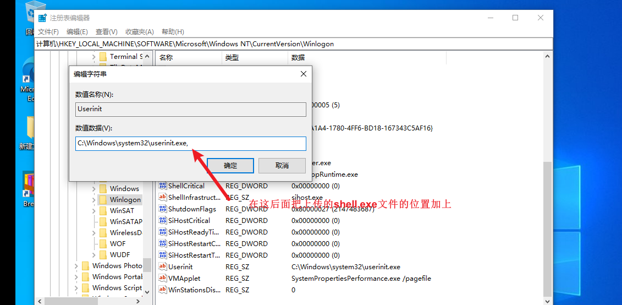Click the Windows Portal folder icon

pyautogui.click(x=85, y=276)
